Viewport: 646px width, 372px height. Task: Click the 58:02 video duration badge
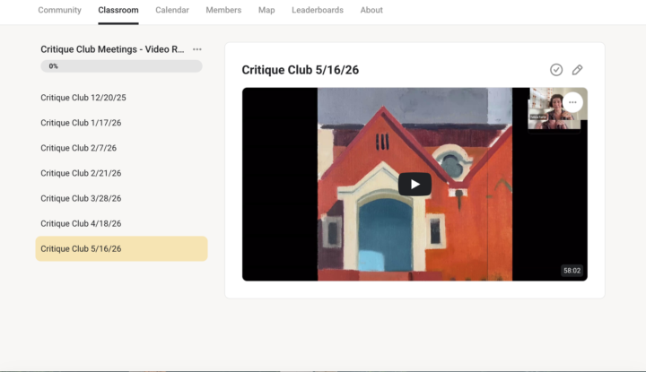(572, 271)
